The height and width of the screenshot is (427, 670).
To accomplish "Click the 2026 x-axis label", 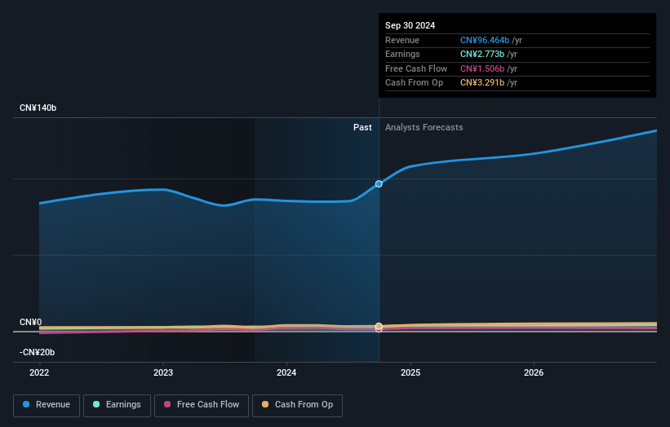I will click(x=534, y=372).
